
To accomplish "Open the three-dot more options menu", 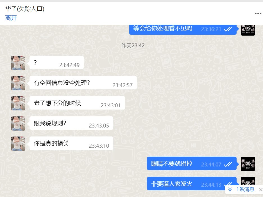I will coord(258,13).
